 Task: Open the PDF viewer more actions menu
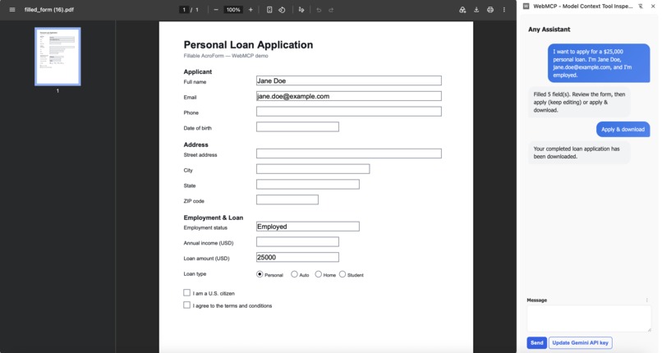point(503,9)
